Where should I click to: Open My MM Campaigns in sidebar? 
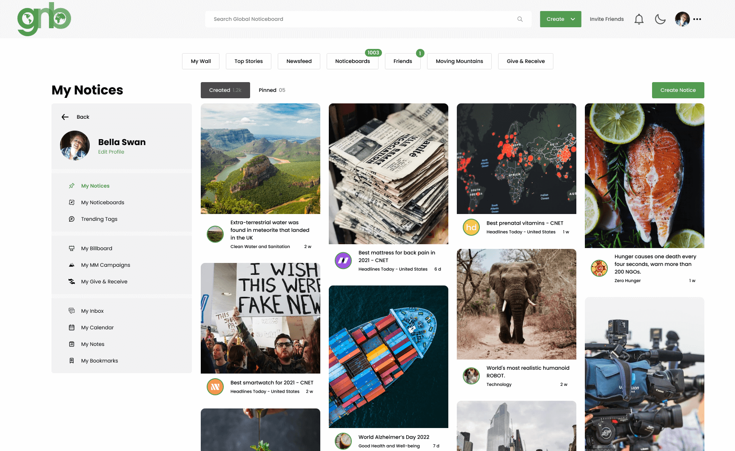(x=105, y=265)
